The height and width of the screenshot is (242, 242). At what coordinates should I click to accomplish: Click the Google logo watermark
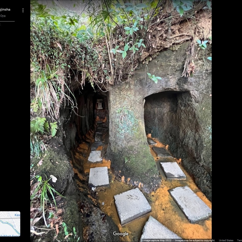click(121, 234)
